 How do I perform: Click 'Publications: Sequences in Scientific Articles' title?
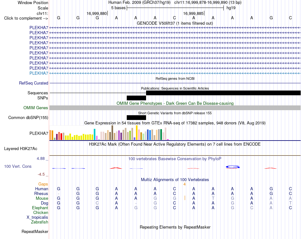coord(175,88)
